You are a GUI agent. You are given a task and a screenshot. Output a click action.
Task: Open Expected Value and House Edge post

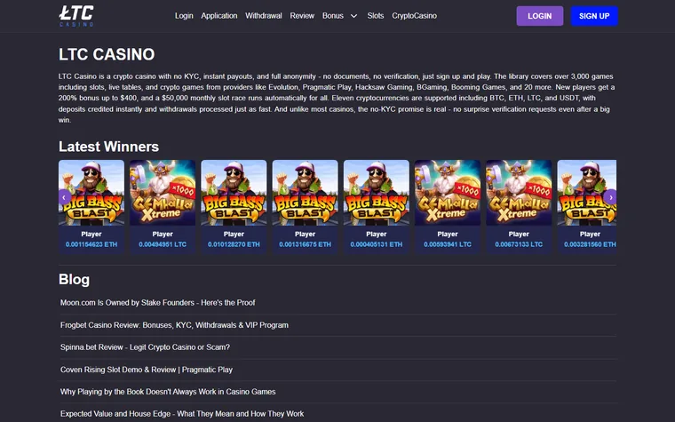pyautogui.click(x=182, y=414)
